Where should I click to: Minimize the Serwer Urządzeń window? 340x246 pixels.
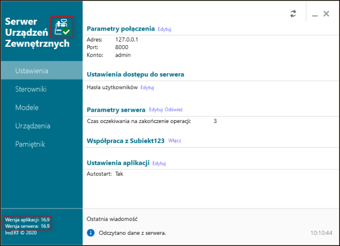coord(315,14)
